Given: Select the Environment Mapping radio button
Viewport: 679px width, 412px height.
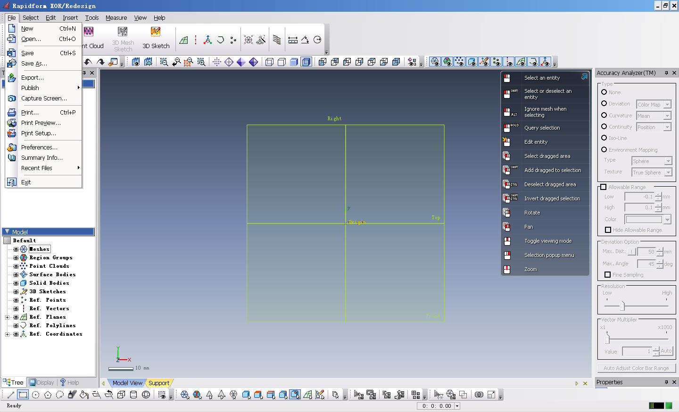Looking at the screenshot, I should tap(604, 149).
